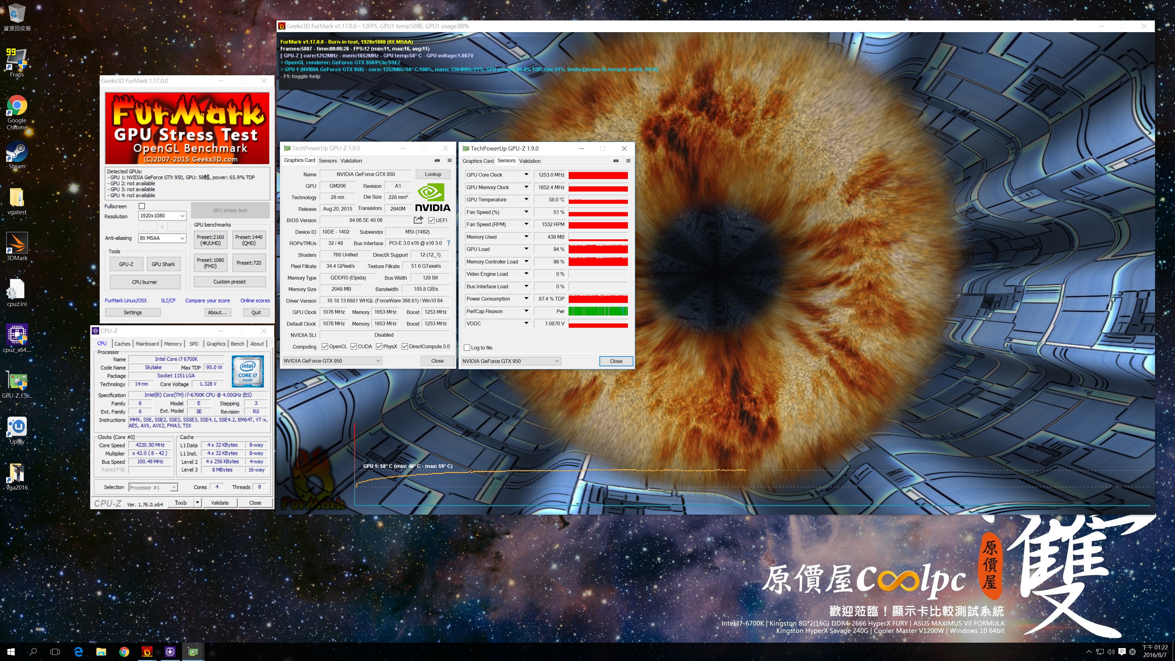Select the vga2016 desktop icon
Image resolution: width=1175 pixels, height=661 pixels.
(x=17, y=476)
